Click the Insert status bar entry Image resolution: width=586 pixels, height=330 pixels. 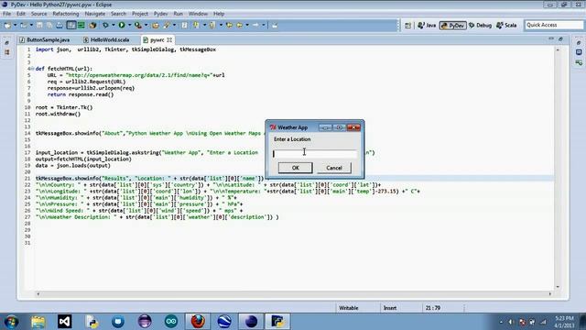pos(390,308)
